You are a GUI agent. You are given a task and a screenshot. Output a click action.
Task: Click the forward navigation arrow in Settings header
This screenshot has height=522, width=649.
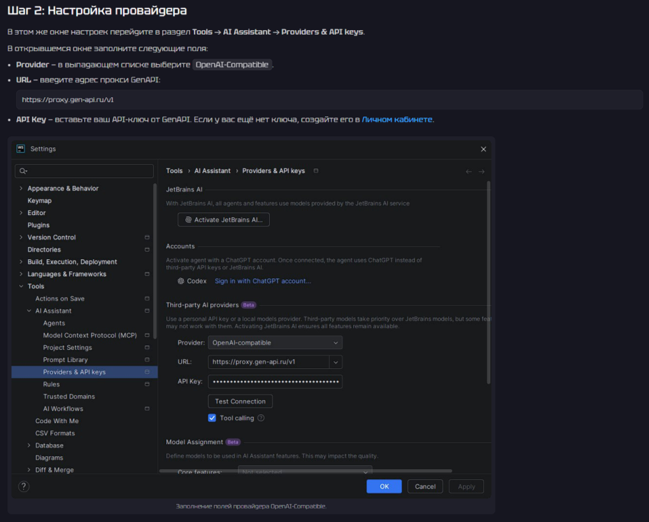click(481, 172)
